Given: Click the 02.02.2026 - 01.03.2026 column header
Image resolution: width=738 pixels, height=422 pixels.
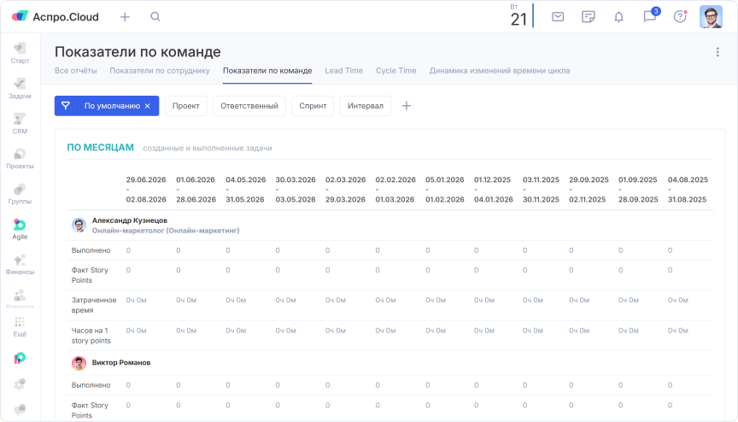Looking at the screenshot, I should (x=395, y=190).
